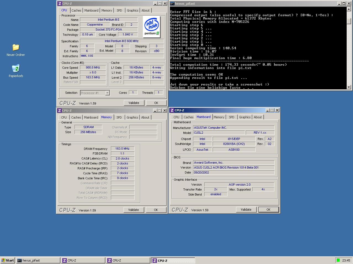This screenshot has width=353, height=264.
Task: Open the Papierkorb recycle bin icon
Action: (16, 68)
